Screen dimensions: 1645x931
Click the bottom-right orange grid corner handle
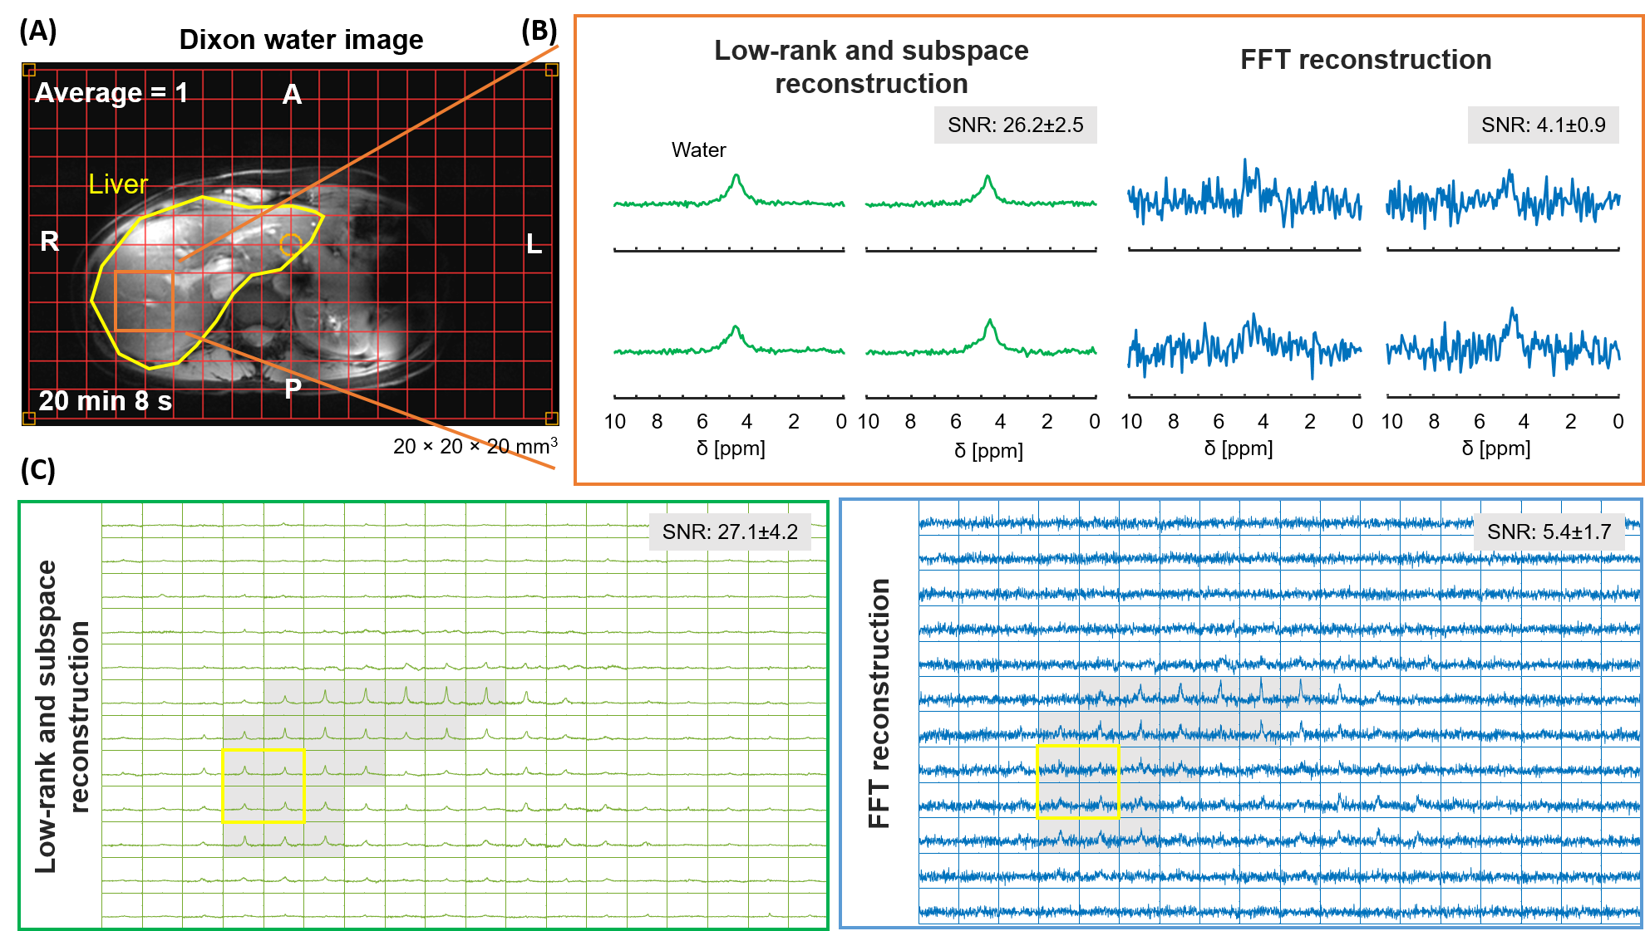(551, 418)
